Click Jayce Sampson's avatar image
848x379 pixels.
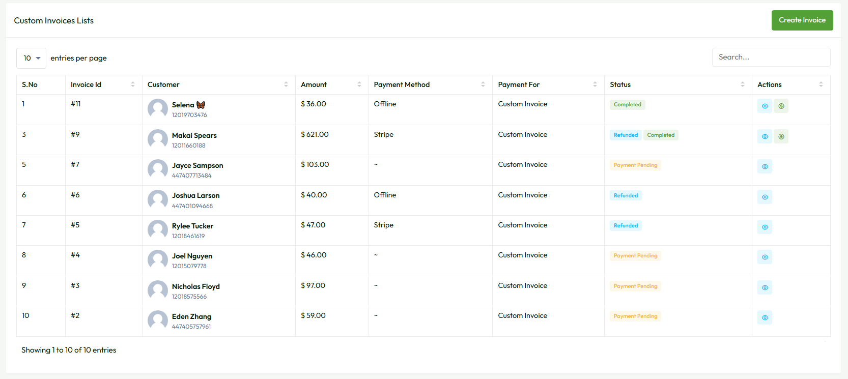click(158, 169)
